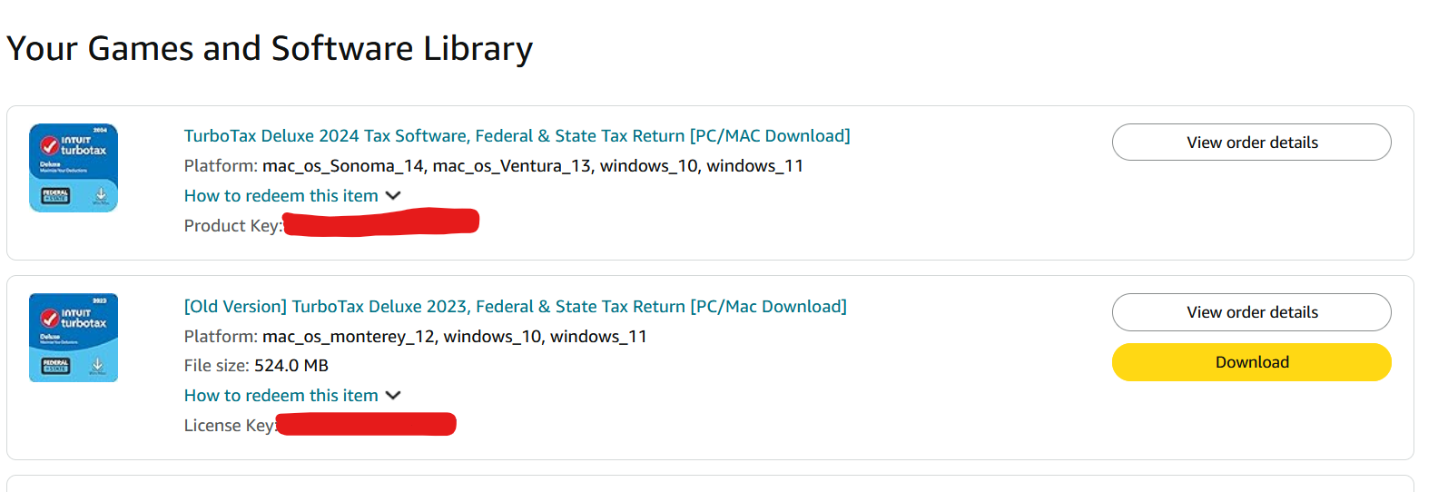Expand "How to redeem this item" for TurboTax 2024

[x=281, y=196]
